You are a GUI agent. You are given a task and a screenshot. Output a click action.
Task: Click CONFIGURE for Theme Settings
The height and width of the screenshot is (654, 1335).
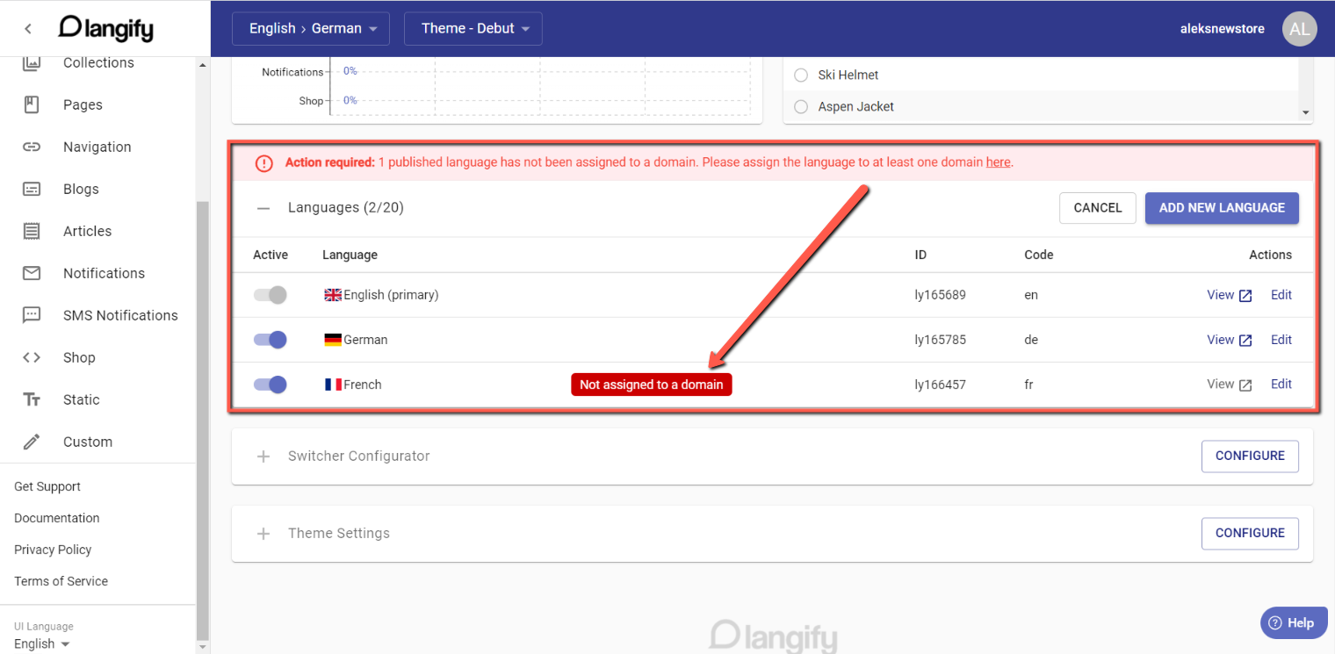pos(1250,533)
